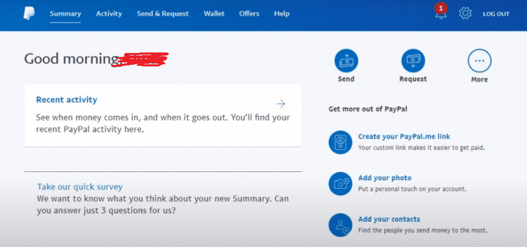Click 'See when money comes in' description
The image size is (527, 247).
tap(163, 123)
